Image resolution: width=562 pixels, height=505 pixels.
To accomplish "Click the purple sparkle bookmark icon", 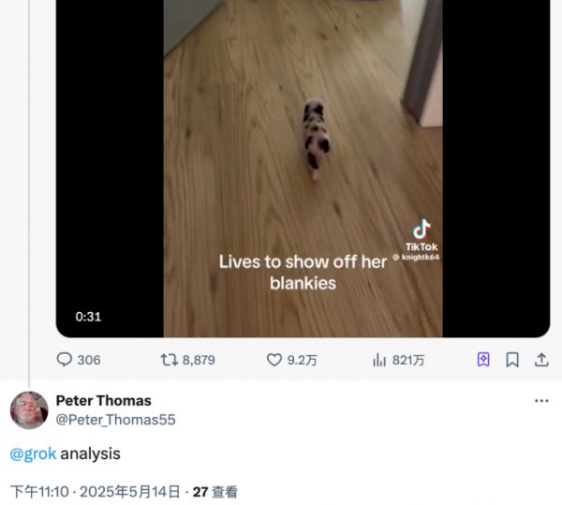I will (x=483, y=360).
